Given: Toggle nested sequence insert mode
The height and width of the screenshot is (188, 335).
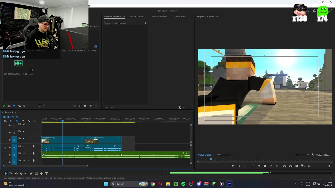Looking at the screenshot, I should coord(5,121).
